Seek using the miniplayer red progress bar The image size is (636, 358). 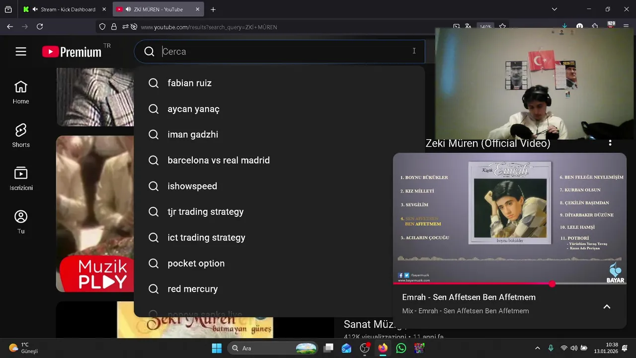(510, 284)
